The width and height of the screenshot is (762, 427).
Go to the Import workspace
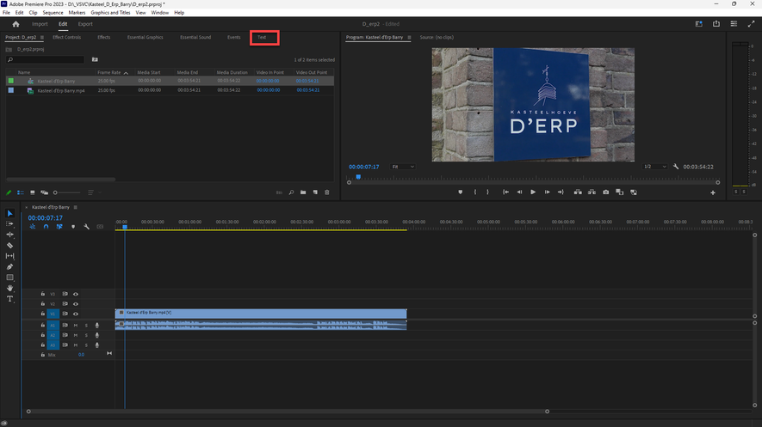tap(40, 24)
